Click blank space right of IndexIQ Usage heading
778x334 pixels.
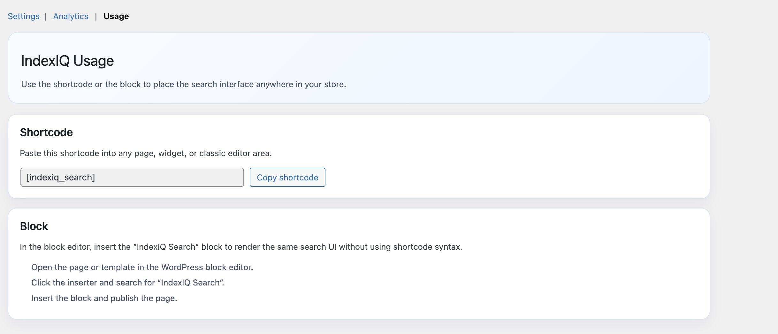click(x=383, y=61)
